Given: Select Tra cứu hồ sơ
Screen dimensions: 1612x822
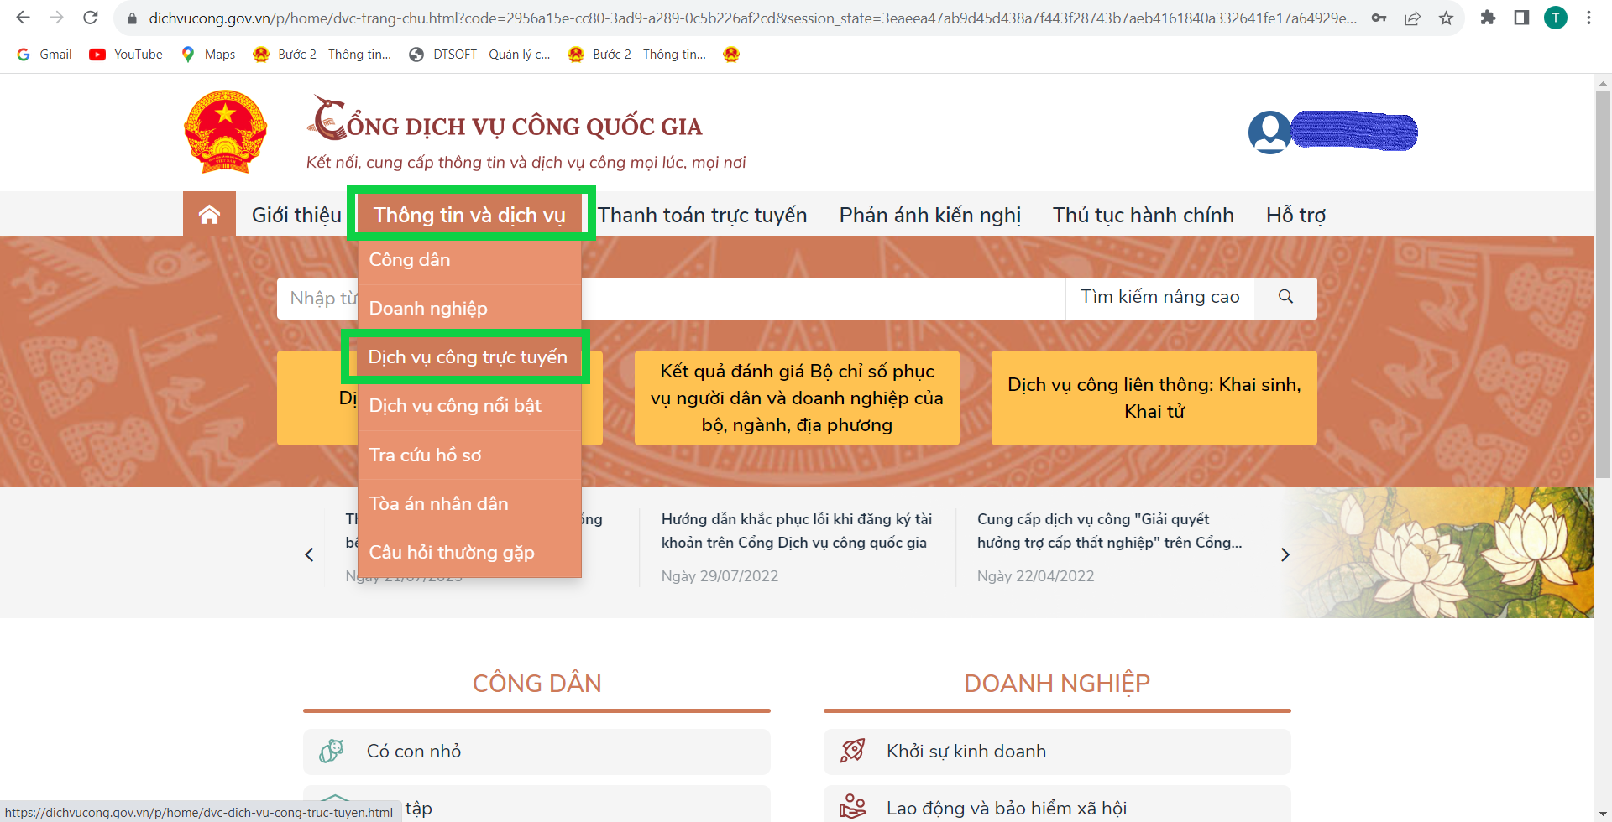Looking at the screenshot, I should point(469,455).
